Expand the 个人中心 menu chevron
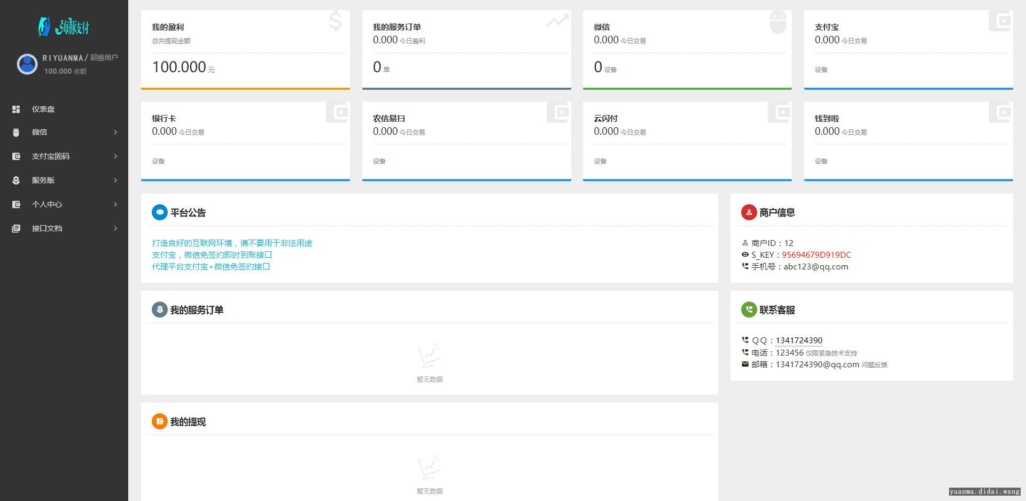Image resolution: width=1026 pixels, height=501 pixels. 115,204
